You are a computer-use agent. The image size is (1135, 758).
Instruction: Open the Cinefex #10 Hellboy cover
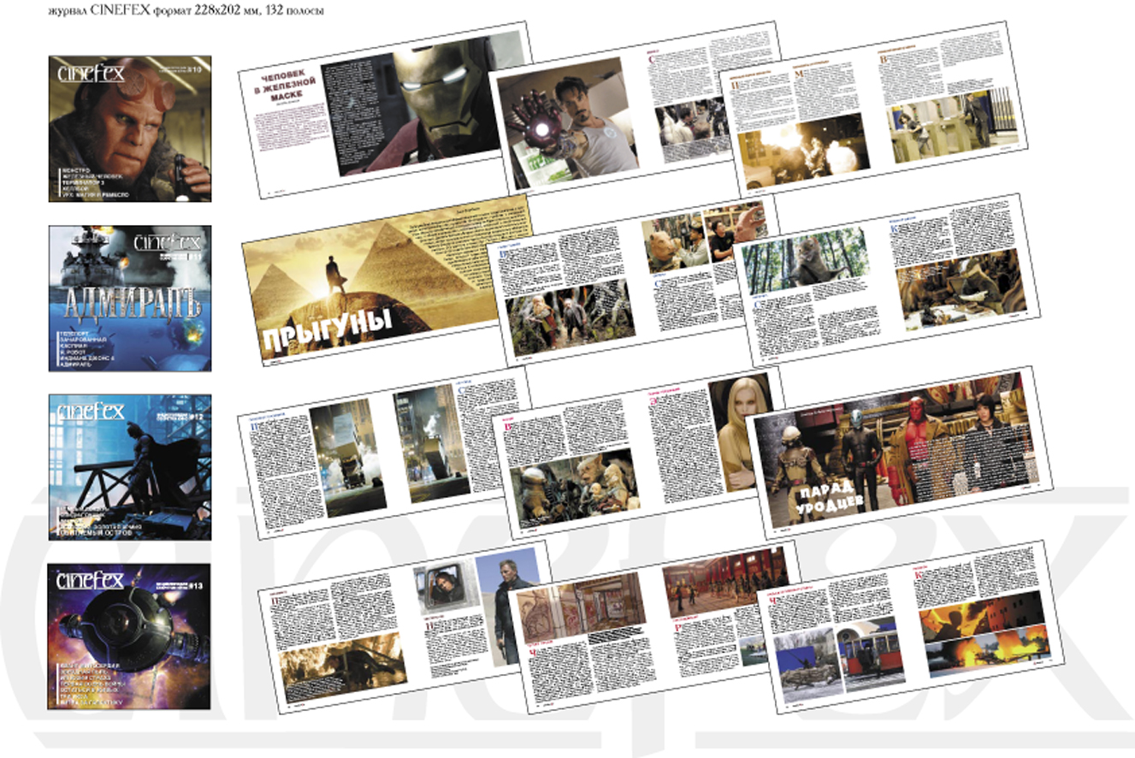(130, 128)
